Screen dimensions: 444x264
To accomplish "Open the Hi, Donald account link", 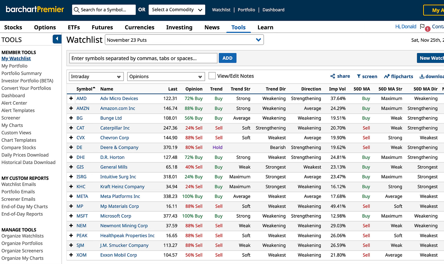I will point(406,27).
